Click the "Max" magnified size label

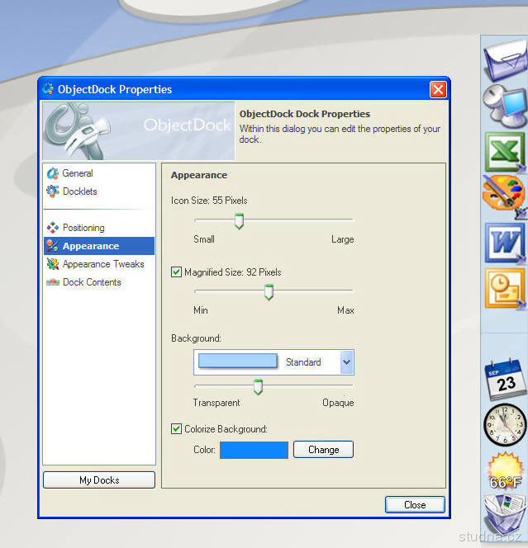[345, 310]
